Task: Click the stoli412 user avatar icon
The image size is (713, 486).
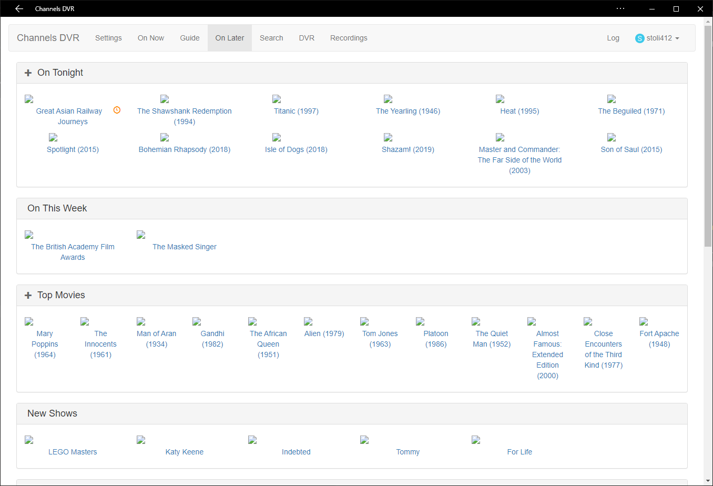Action: click(639, 38)
